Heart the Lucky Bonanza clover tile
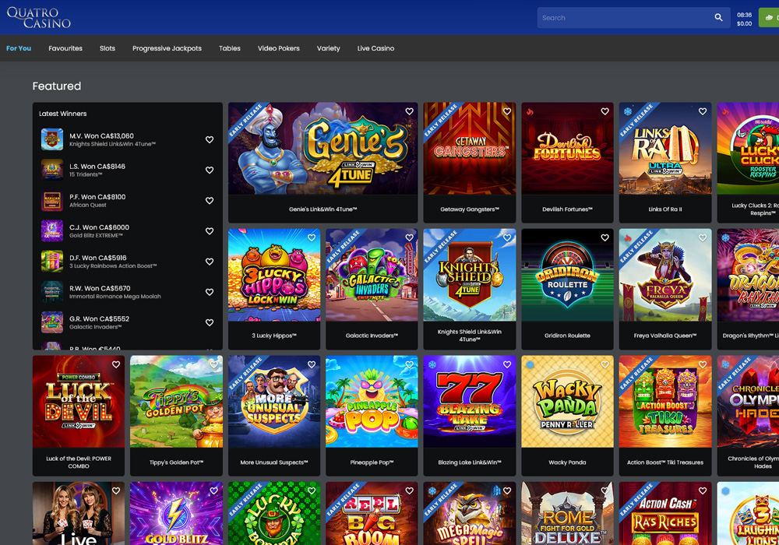Screen dimensions: 779x545 [312, 491]
